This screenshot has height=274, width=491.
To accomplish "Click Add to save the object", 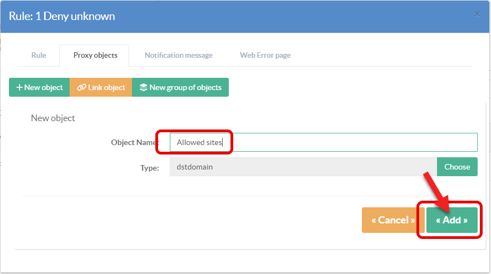I will (x=451, y=220).
